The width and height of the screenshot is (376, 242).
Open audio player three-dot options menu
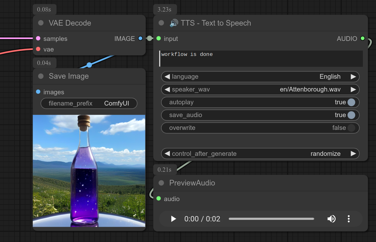coord(348,219)
